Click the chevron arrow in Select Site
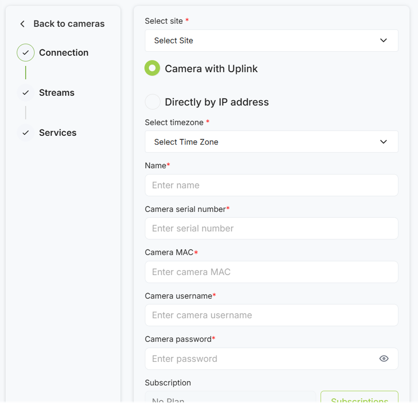Viewport: 418px width, 405px height. coord(383,41)
